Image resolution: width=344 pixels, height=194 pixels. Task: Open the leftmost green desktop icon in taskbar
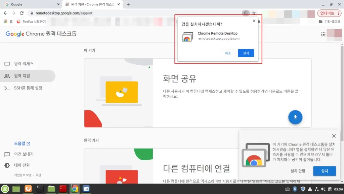[16, 189]
